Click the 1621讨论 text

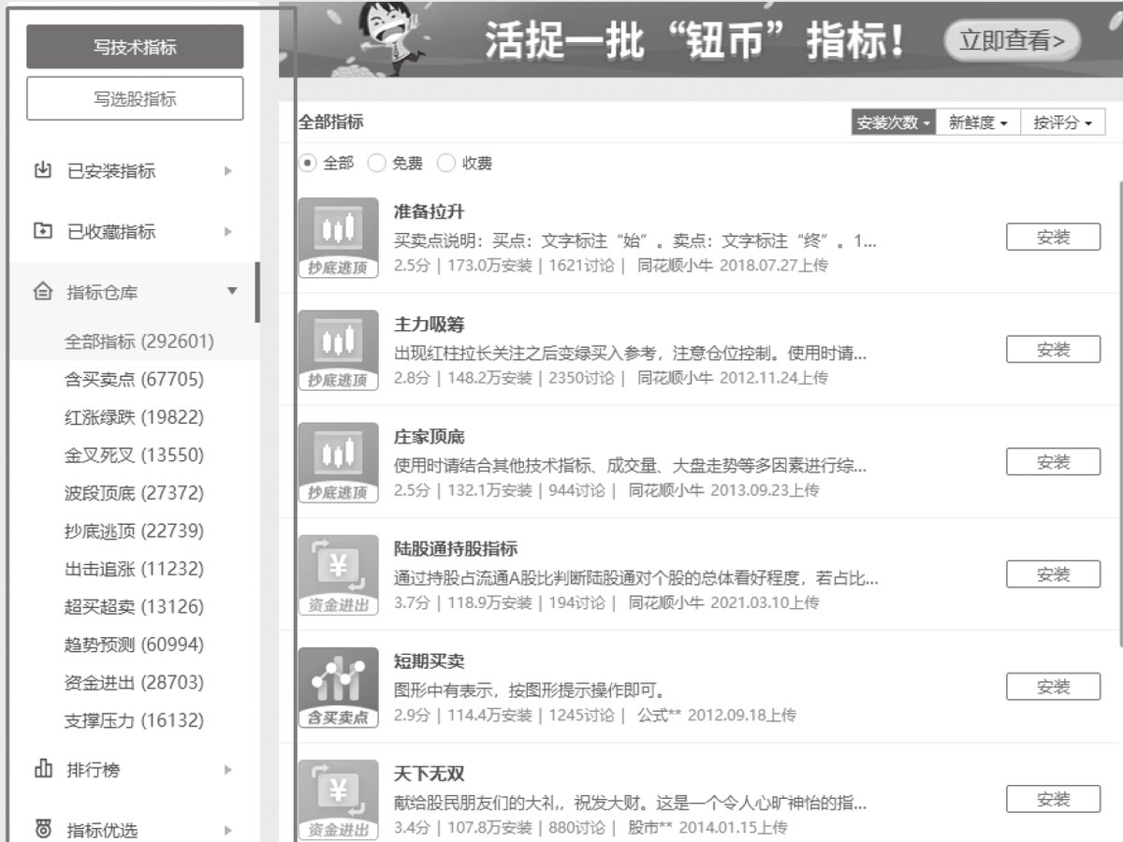tap(580, 266)
